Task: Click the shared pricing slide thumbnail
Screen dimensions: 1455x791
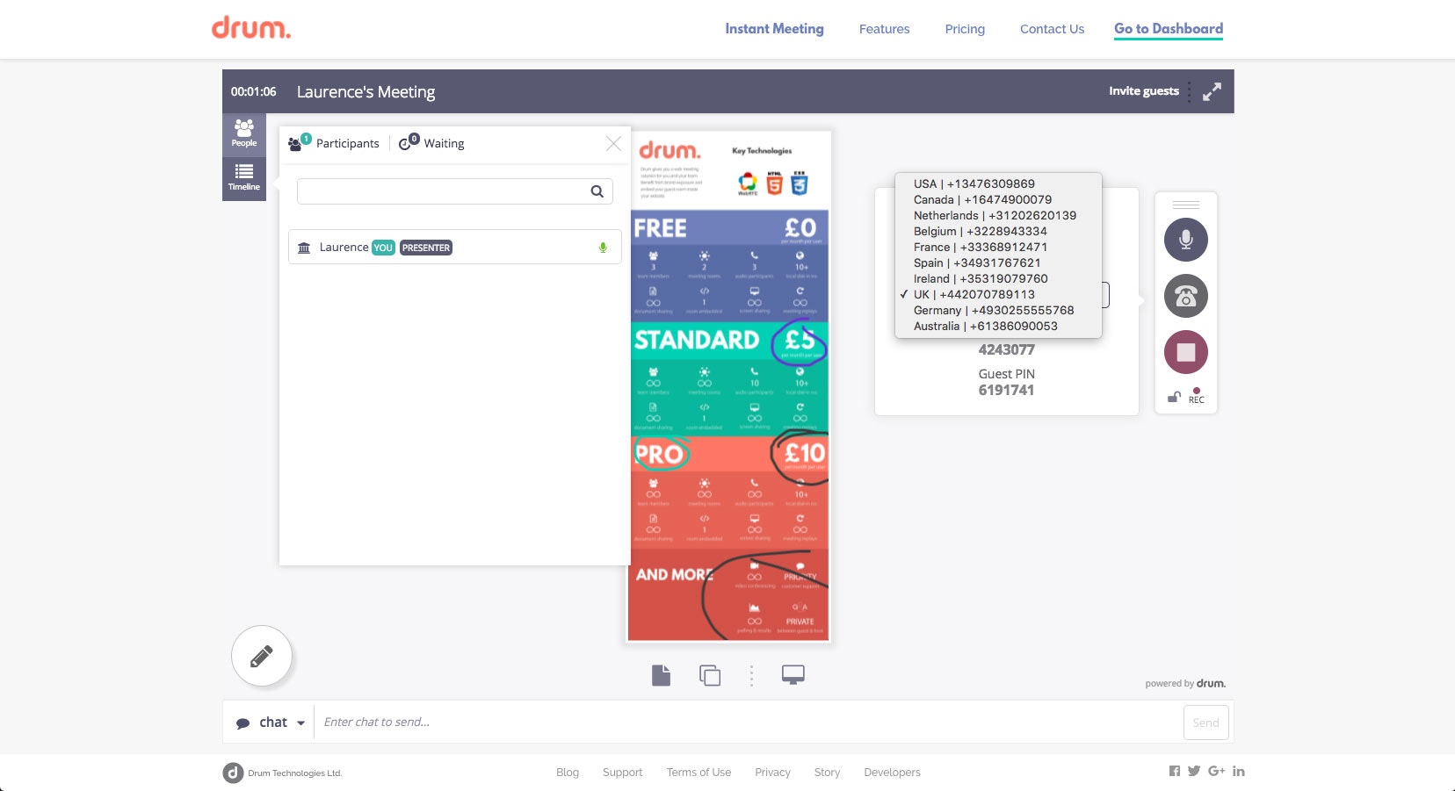Action: (x=728, y=386)
